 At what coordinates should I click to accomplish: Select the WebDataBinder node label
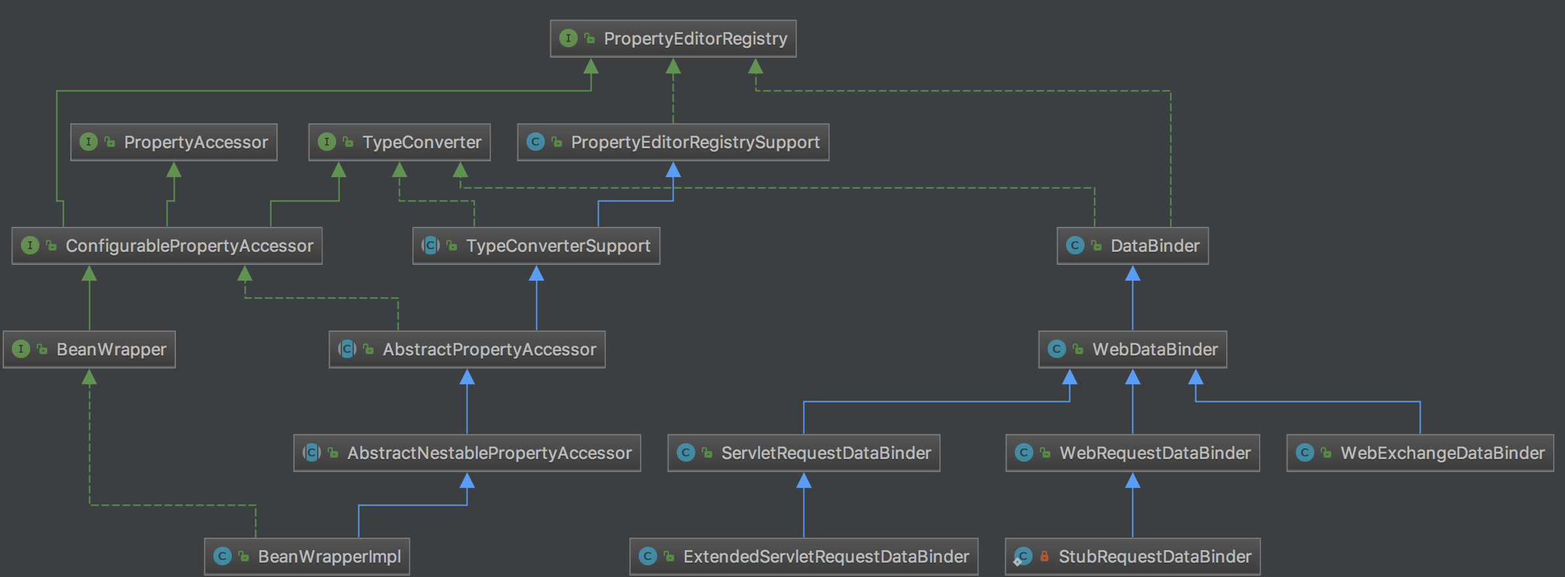click(x=1155, y=349)
